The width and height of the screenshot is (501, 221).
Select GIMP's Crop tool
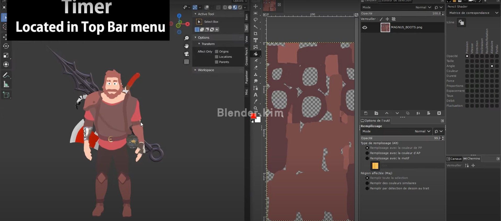[256, 33]
